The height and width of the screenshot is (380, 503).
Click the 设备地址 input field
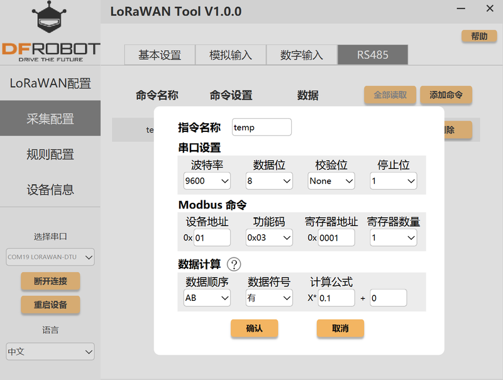pos(212,238)
